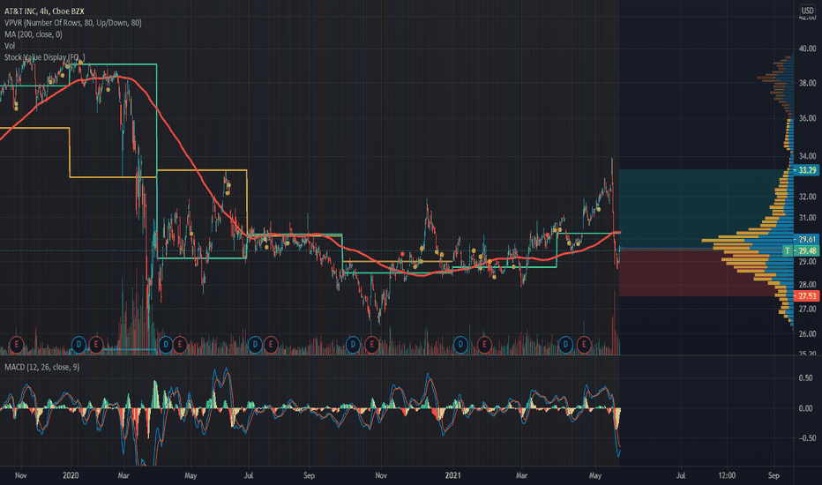Image resolution: width=822 pixels, height=485 pixels.
Task: Click the 29.61 price label
Action: [807, 239]
